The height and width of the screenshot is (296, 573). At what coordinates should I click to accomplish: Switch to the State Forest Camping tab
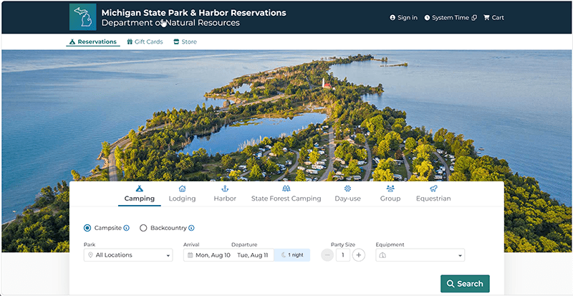click(x=286, y=194)
